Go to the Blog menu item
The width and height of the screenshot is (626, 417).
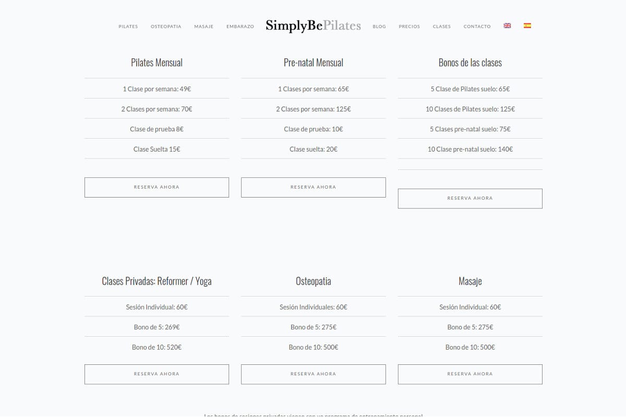click(x=379, y=27)
